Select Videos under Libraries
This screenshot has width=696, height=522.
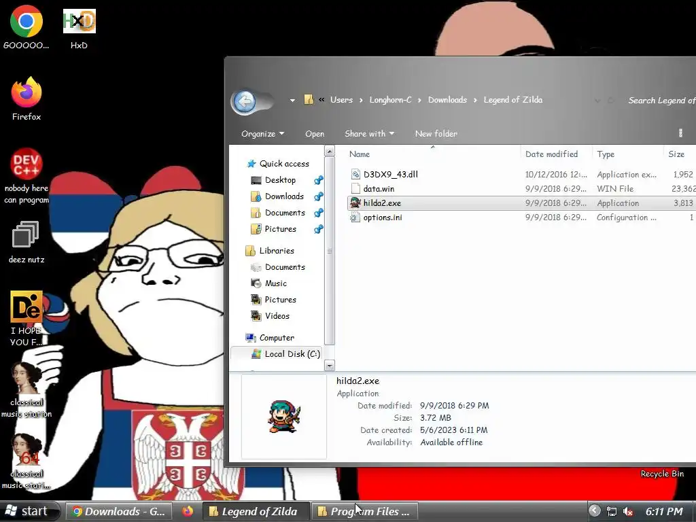click(277, 317)
